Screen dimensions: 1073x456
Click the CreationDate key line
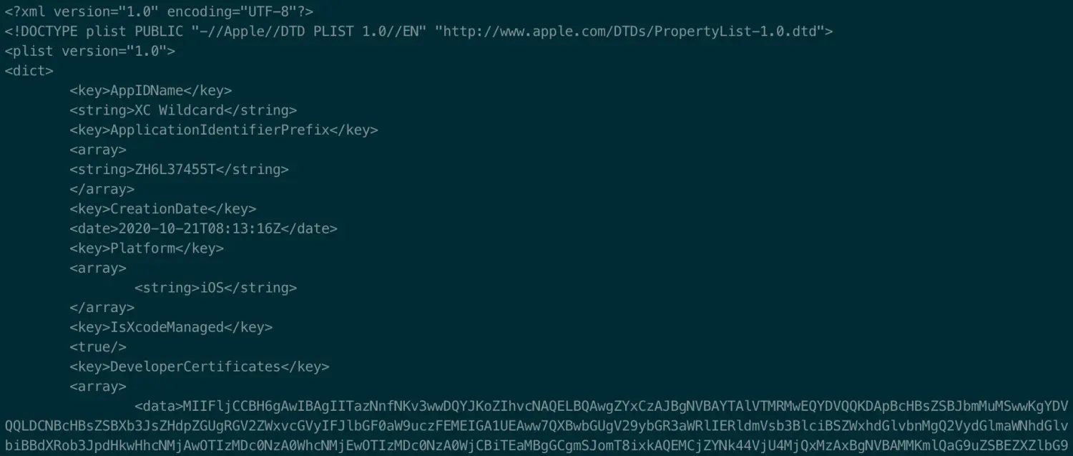click(x=163, y=208)
